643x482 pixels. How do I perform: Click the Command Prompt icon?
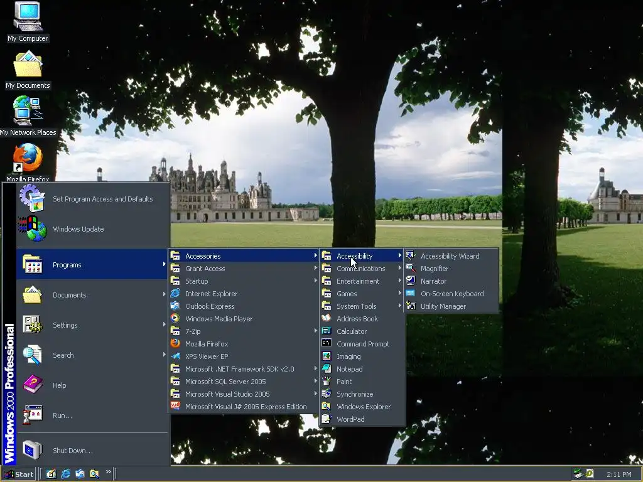tap(327, 343)
